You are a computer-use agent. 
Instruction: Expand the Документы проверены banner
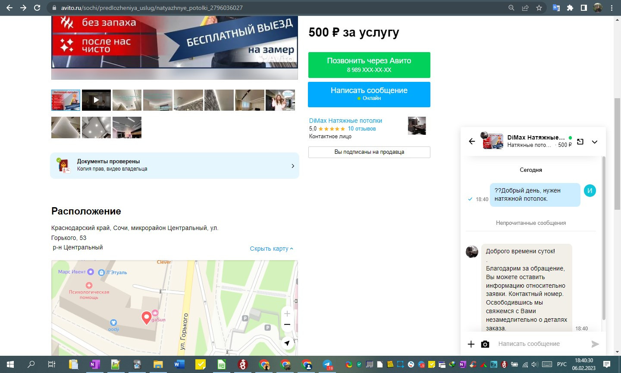(x=175, y=165)
